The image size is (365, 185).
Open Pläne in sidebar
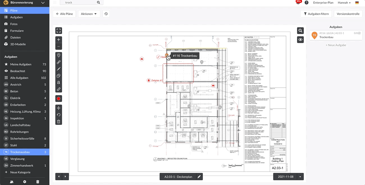[25, 10]
